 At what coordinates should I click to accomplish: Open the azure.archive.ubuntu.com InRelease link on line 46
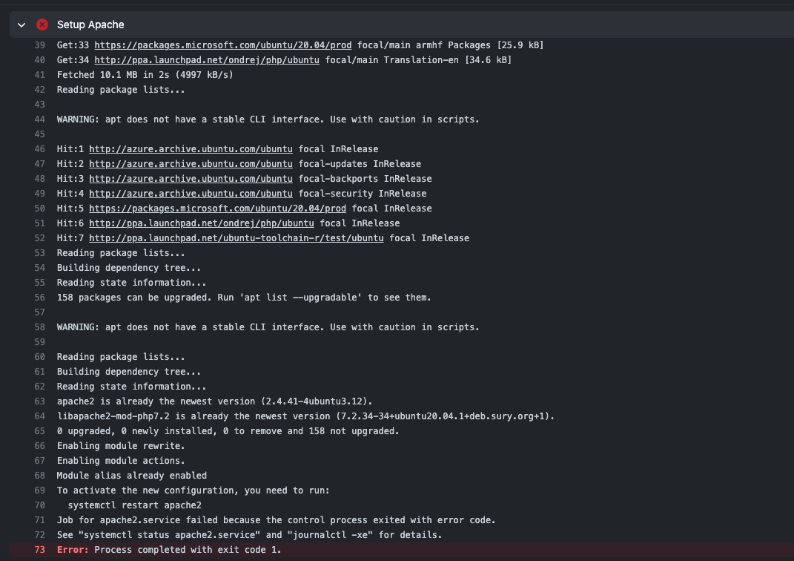(x=191, y=148)
